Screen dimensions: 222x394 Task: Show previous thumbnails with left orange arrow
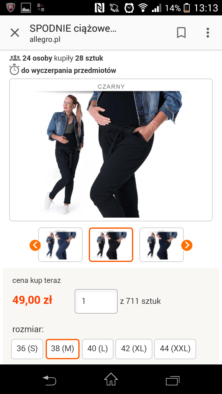click(x=35, y=245)
